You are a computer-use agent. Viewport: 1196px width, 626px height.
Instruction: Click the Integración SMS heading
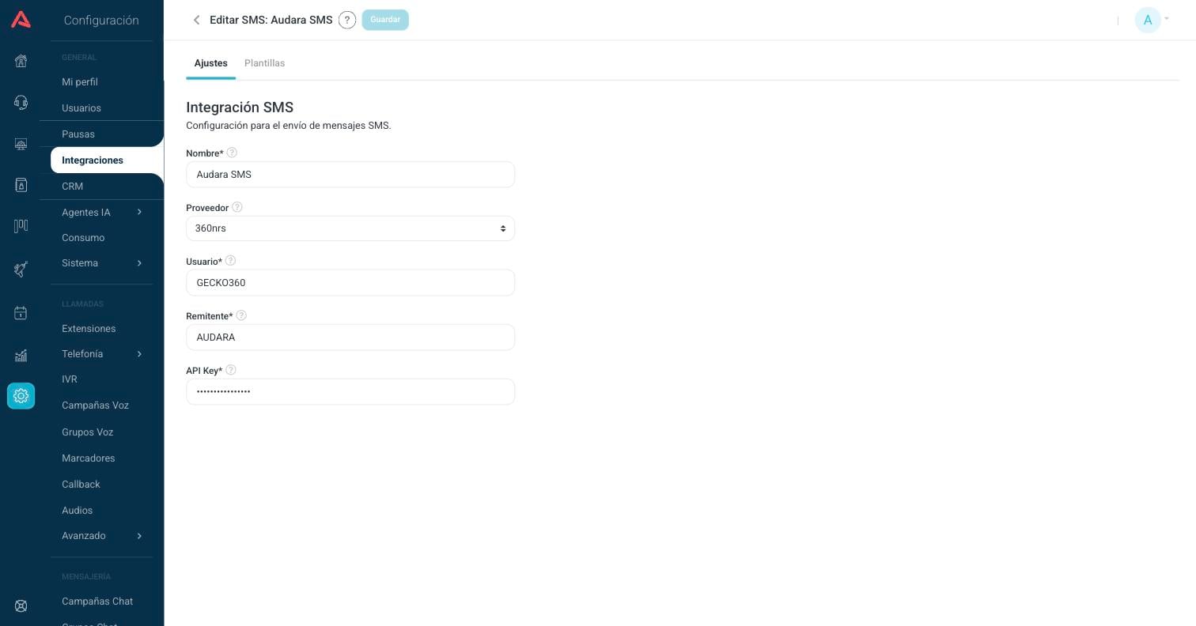(x=240, y=107)
